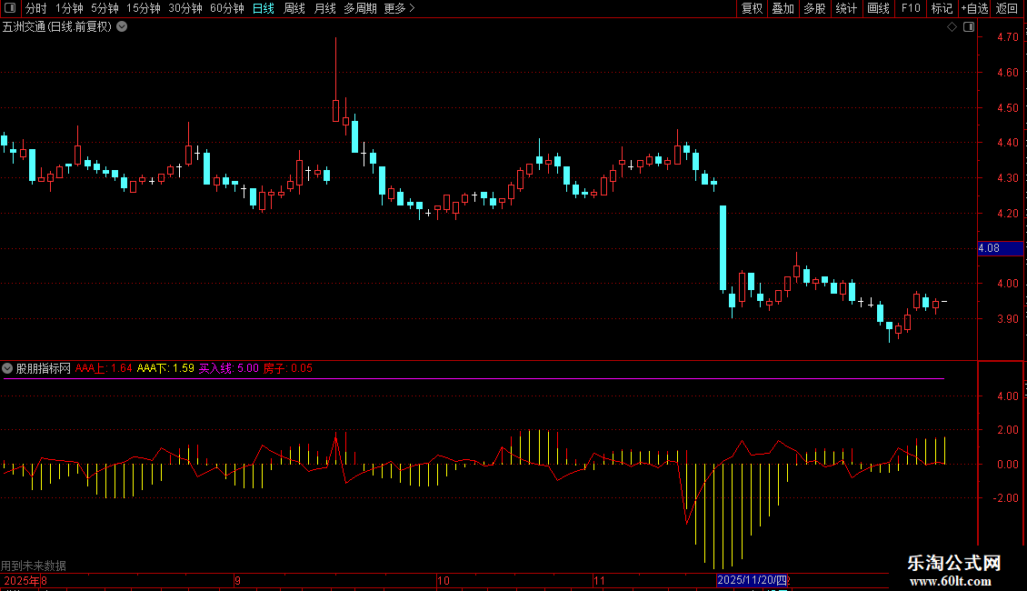Screen dimensions: 1027x591
Task: Open the 五洲交通 chart title dropdown arrow
Action: [x=122, y=27]
